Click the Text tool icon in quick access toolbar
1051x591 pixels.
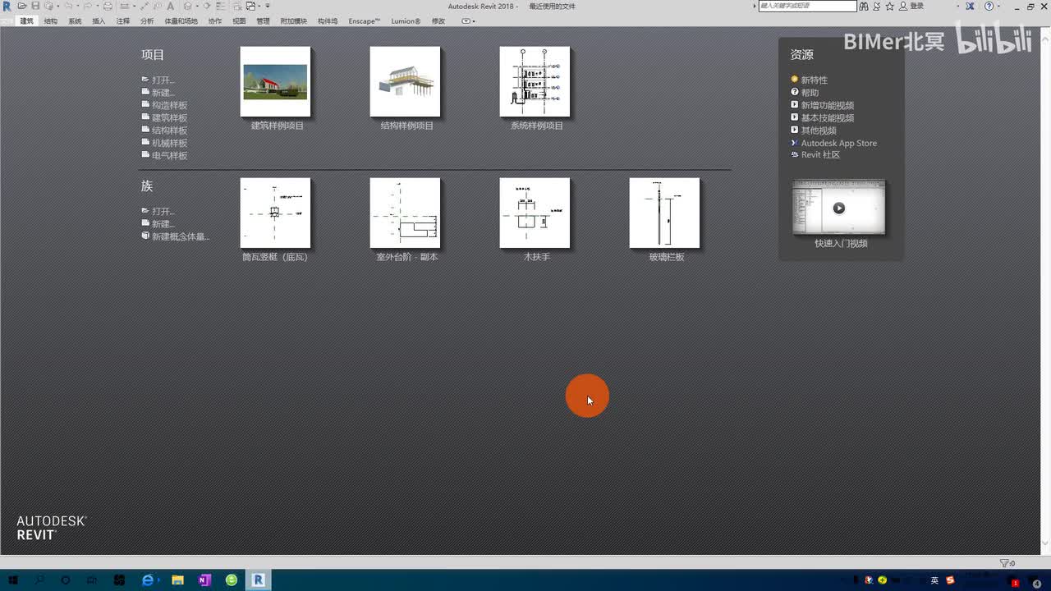coord(170,7)
